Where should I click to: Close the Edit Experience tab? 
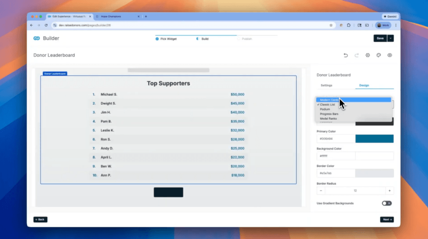pyautogui.click(x=90, y=16)
